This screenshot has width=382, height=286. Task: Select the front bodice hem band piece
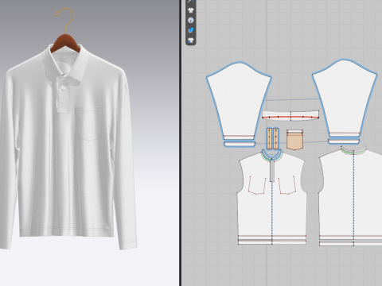point(272,242)
